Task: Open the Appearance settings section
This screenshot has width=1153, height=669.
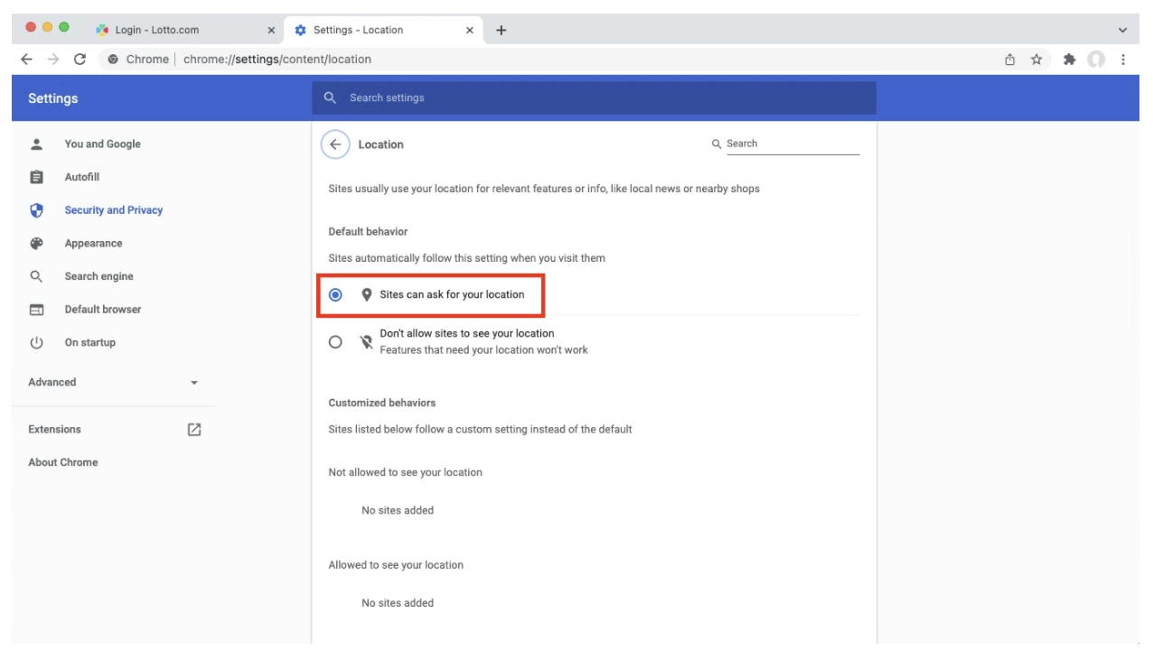Action: point(93,244)
